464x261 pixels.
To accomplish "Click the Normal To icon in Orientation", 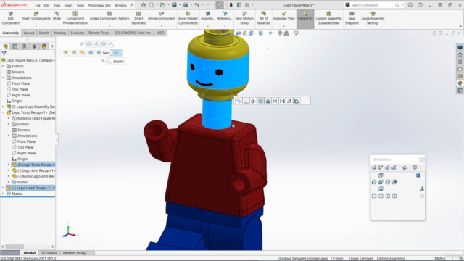I will pos(422,188).
